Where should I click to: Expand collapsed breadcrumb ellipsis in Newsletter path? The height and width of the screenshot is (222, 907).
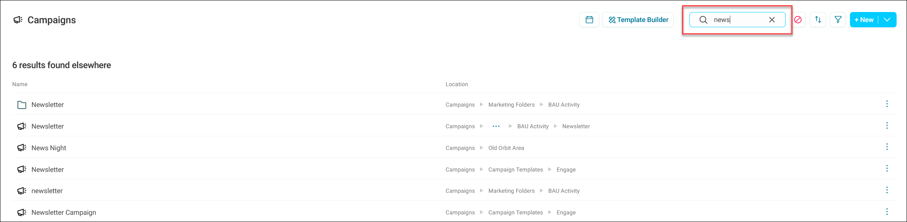point(496,126)
